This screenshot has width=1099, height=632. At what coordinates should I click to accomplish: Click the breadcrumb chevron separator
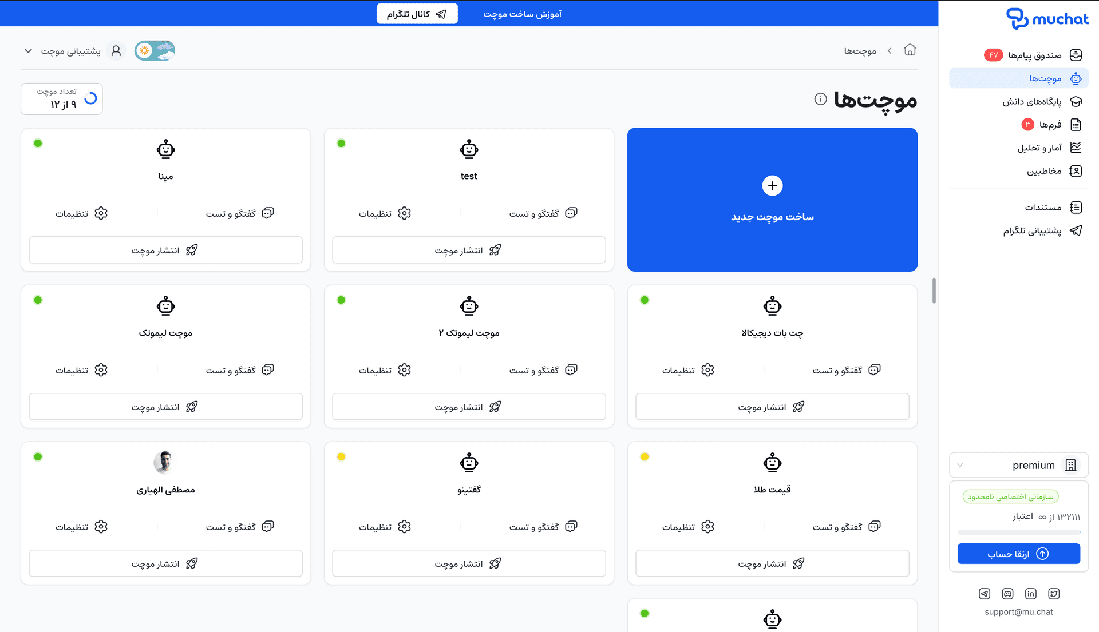click(890, 51)
